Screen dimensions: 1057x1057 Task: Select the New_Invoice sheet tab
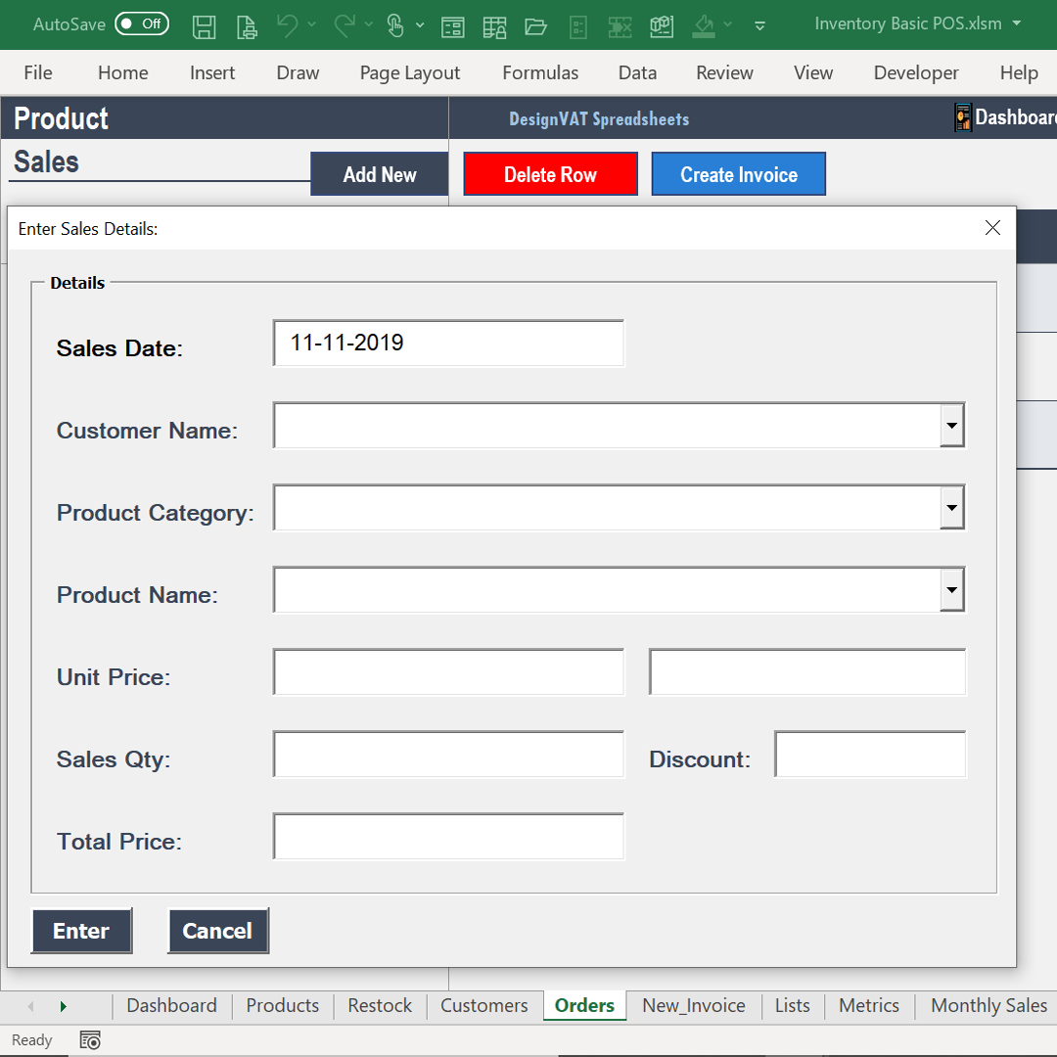point(694,1005)
